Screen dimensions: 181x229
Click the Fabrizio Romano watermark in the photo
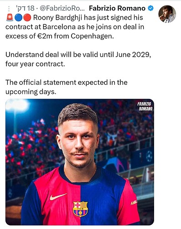click(145, 106)
